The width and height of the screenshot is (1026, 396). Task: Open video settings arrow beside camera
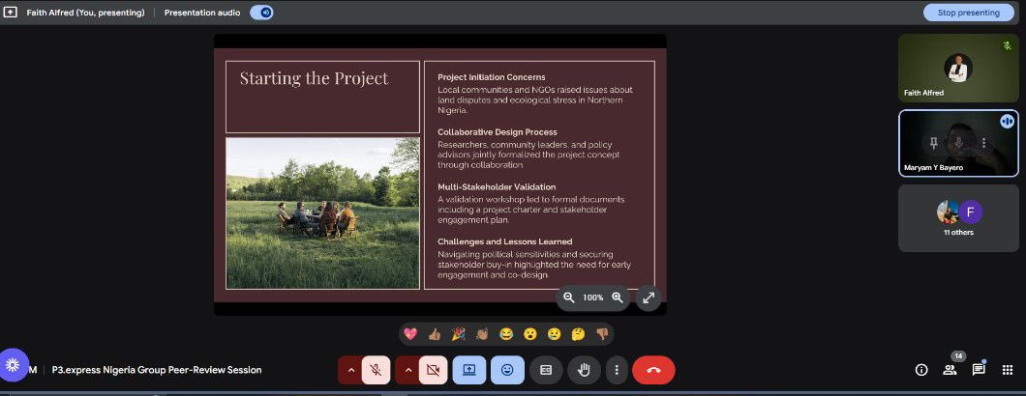point(407,370)
